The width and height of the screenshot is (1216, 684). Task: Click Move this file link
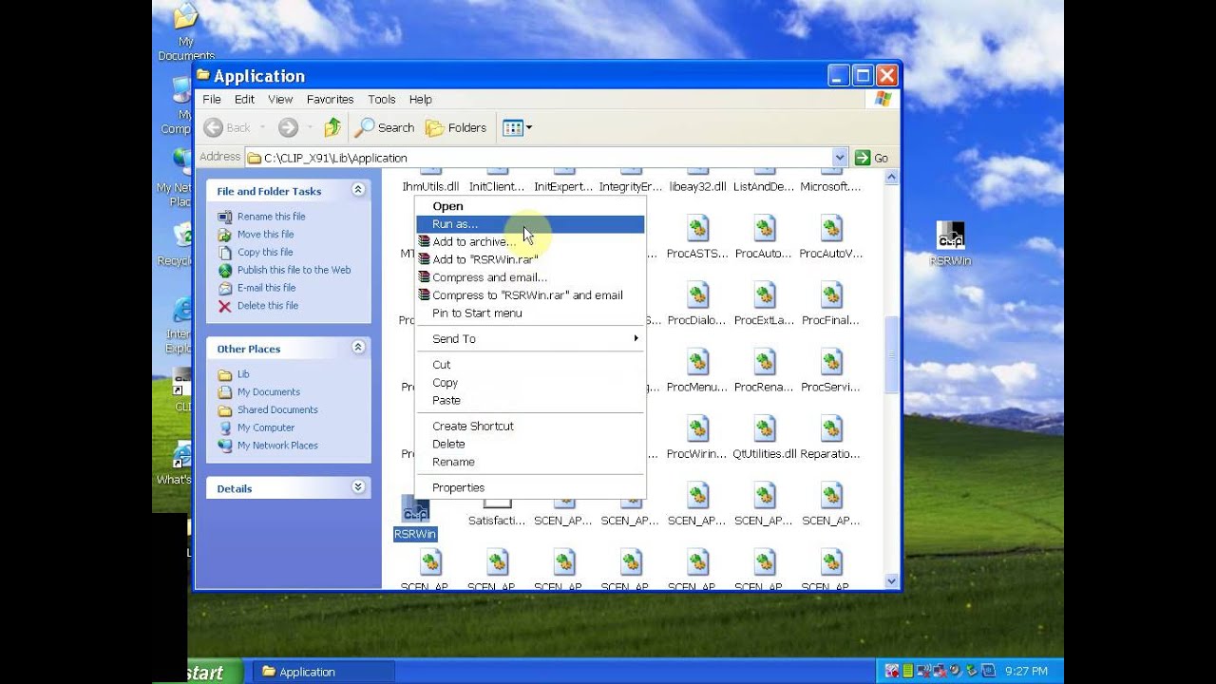point(265,235)
